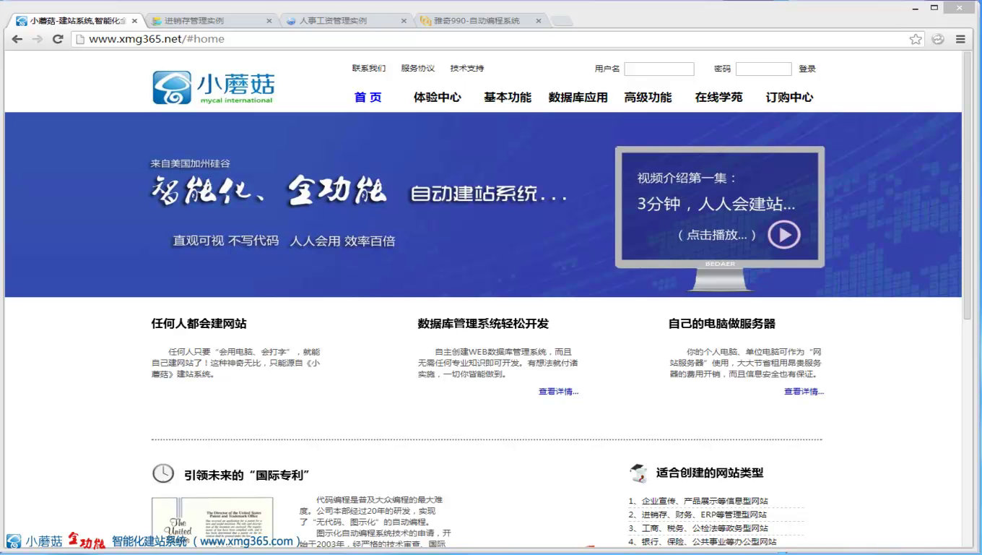Click 点击播放 text on monitor
982x555 pixels.
coord(717,235)
